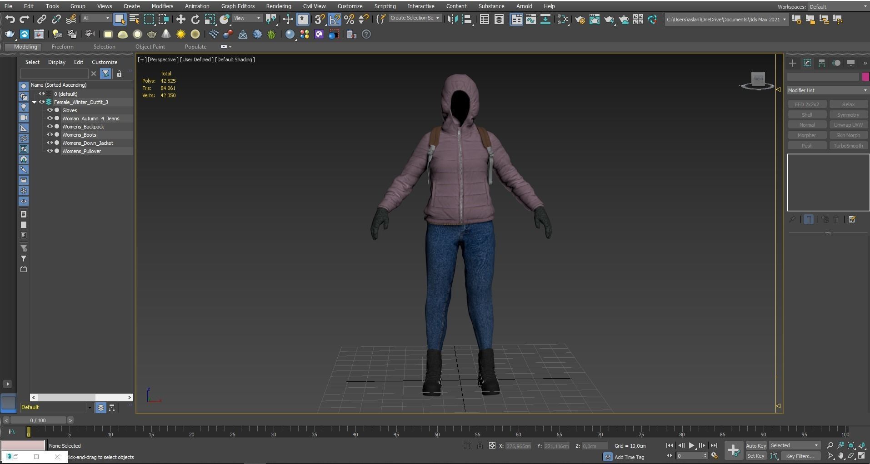Hide the Womens_Down_Jacket object

50,143
